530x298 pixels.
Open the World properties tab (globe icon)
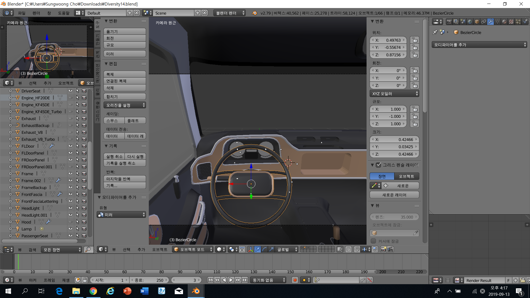pyautogui.click(x=470, y=22)
